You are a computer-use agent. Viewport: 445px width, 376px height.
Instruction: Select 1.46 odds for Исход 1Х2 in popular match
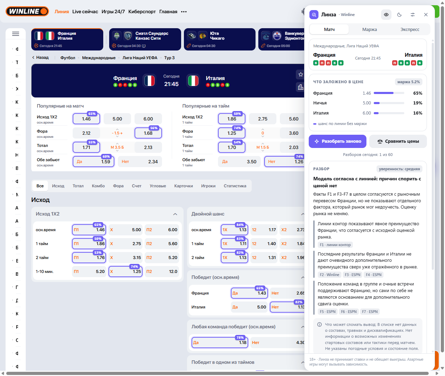[86, 119]
